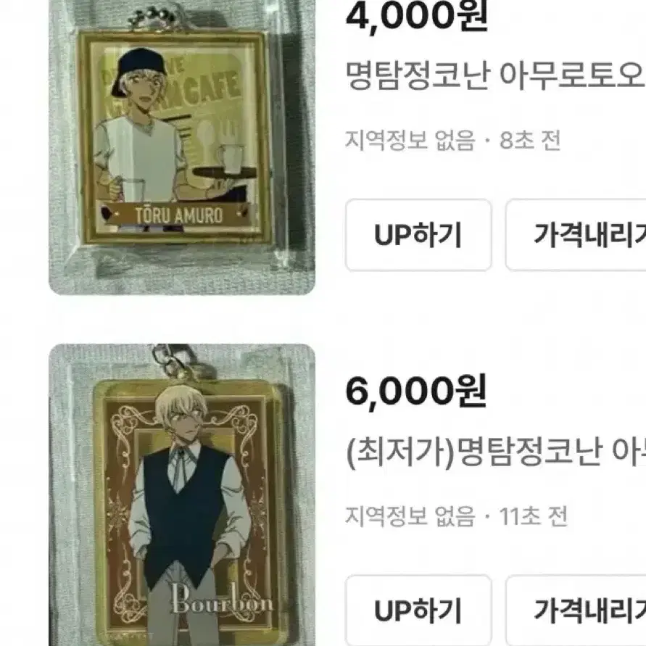646x646 pixels.
Task: Click the 8초 전 timestamp
Action: (x=530, y=140)
